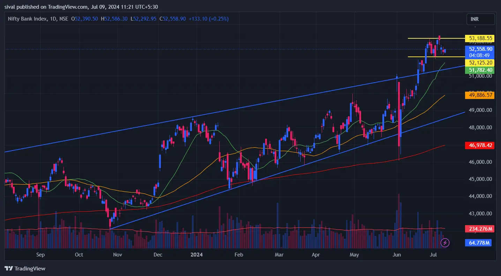Click the Oct label on time axis
Screen dimensions: 501x276
click(79, 255)
